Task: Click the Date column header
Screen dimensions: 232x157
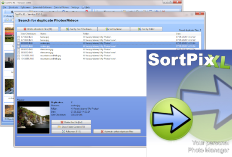Action: [178, 34]
